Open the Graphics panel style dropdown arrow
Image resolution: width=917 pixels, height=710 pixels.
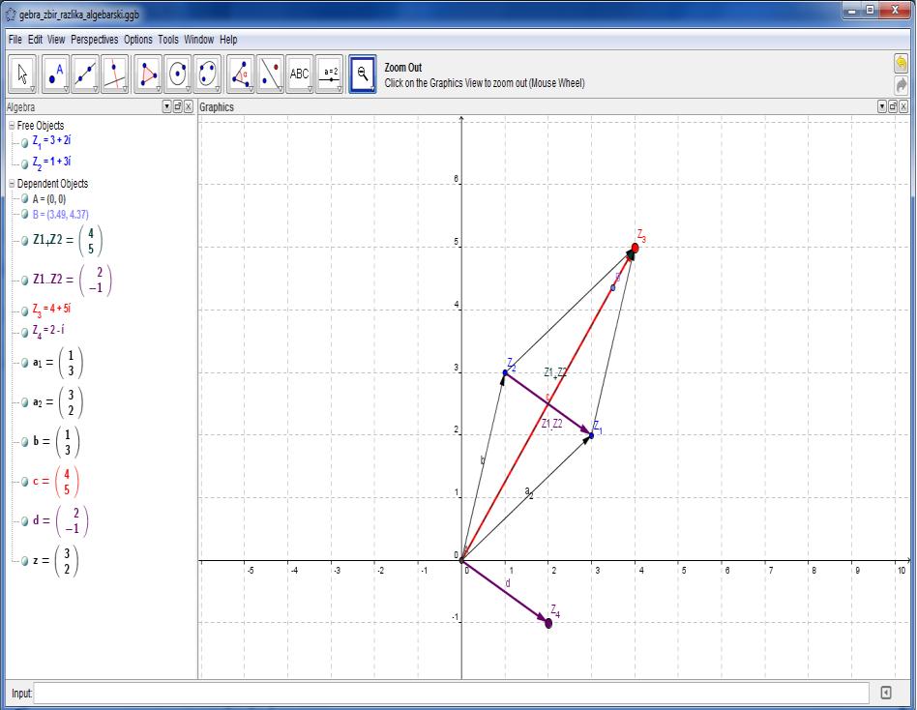tap(882, 106)
